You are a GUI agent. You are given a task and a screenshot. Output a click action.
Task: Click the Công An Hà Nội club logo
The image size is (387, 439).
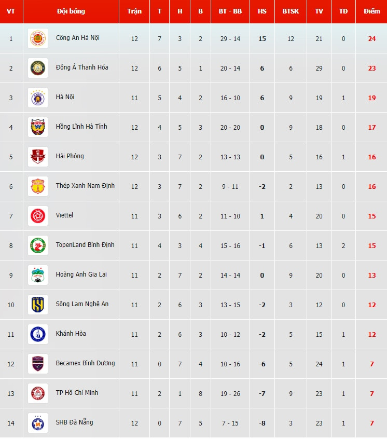point(38,38)
